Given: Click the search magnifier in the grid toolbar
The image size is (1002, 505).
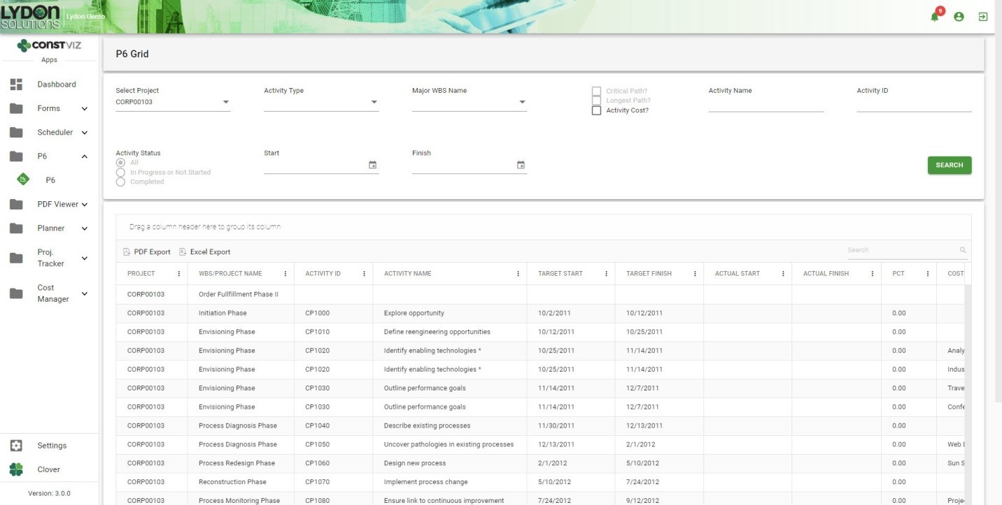Looking at the screenshot, I should pyautogui.click(x=962, y=249).
